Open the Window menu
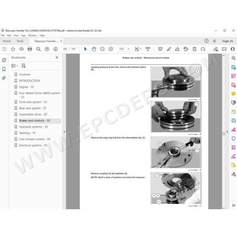The image size is (237, 237). (x=33, y=36)
